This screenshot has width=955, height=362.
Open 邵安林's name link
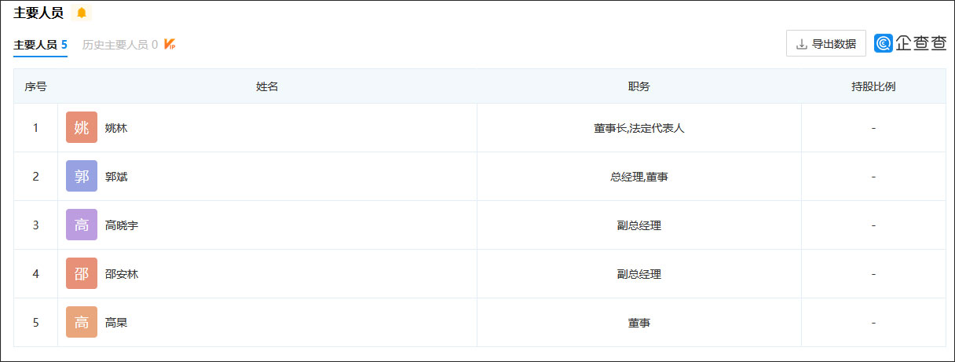[x=122, y=274]
